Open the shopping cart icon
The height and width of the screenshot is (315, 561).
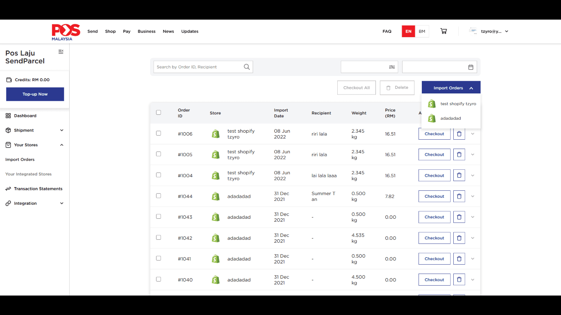[444, 31]
